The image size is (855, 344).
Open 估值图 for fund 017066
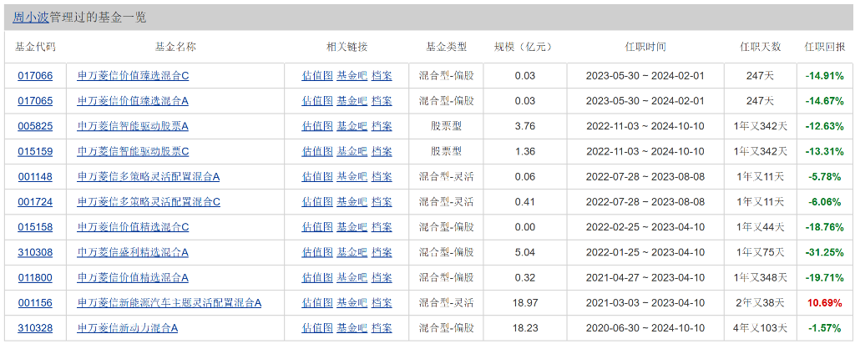point(317,76)
